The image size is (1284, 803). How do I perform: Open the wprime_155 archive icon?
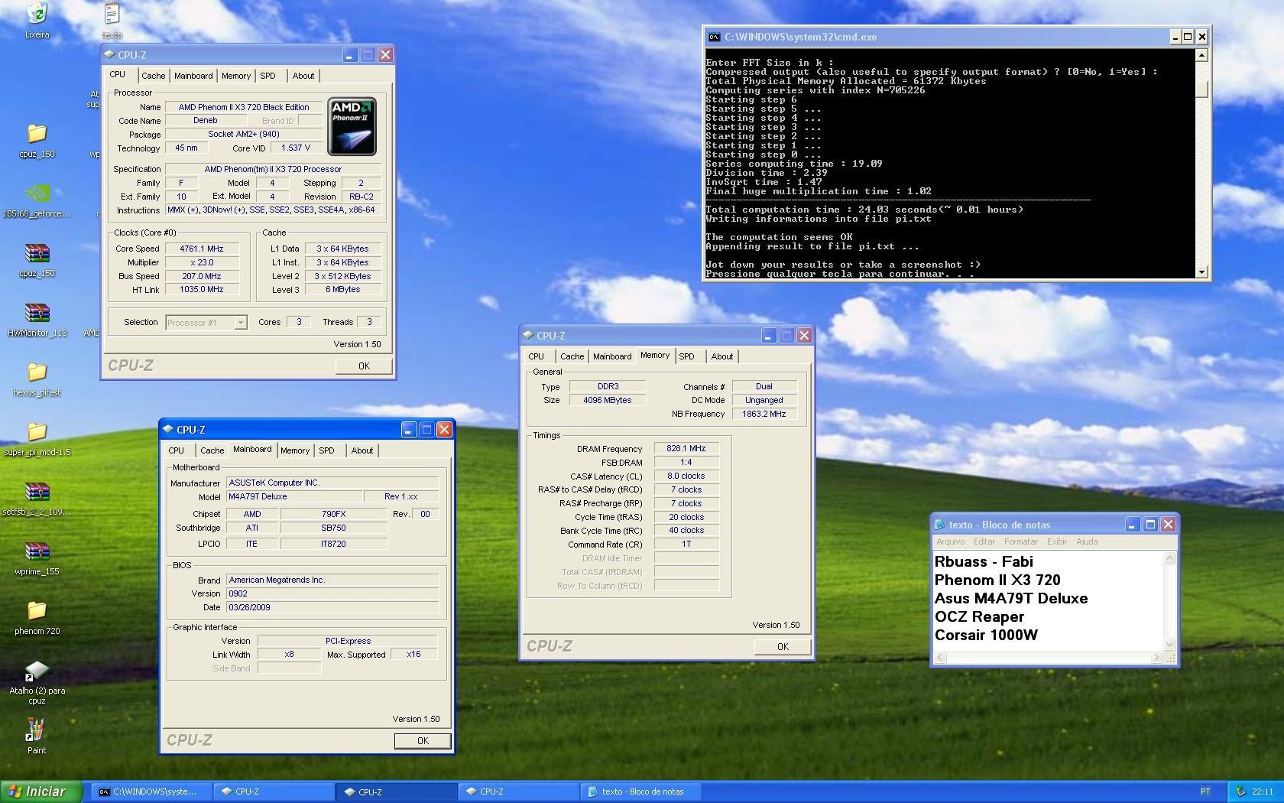[37, 551]
